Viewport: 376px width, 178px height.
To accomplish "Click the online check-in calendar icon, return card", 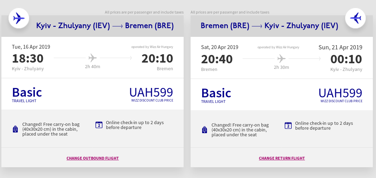I will click(x=288, y=126).
